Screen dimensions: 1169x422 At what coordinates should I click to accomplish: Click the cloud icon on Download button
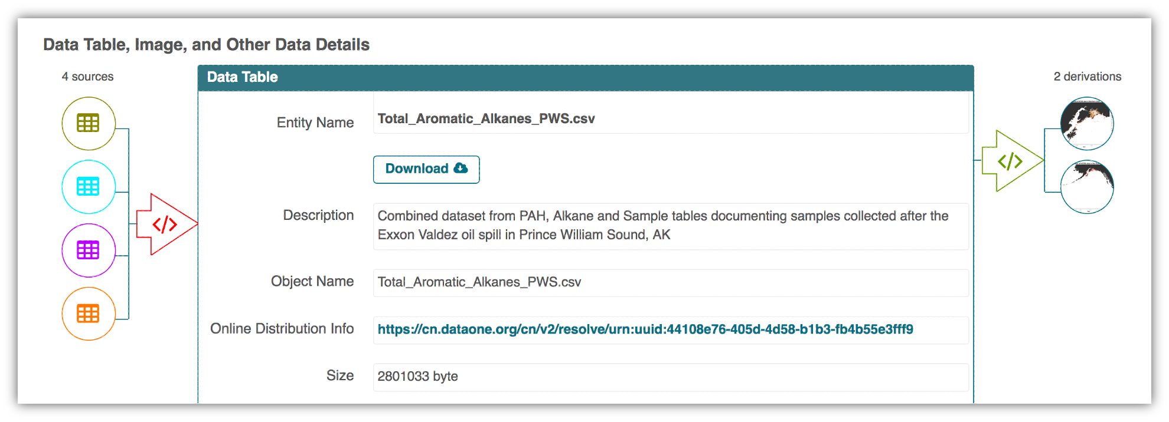(x=461, y=169)
